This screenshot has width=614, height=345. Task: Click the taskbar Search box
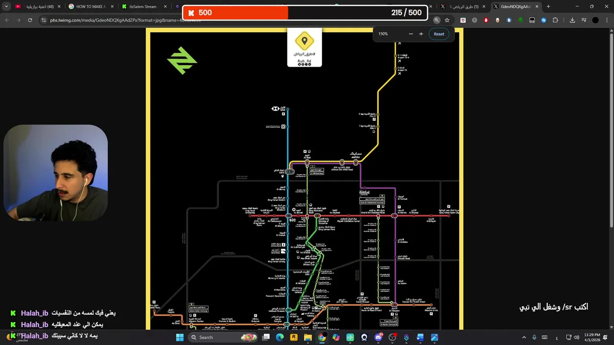[x=224, y=337]
